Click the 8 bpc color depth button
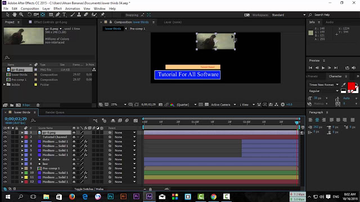 (x=26, y=105)
